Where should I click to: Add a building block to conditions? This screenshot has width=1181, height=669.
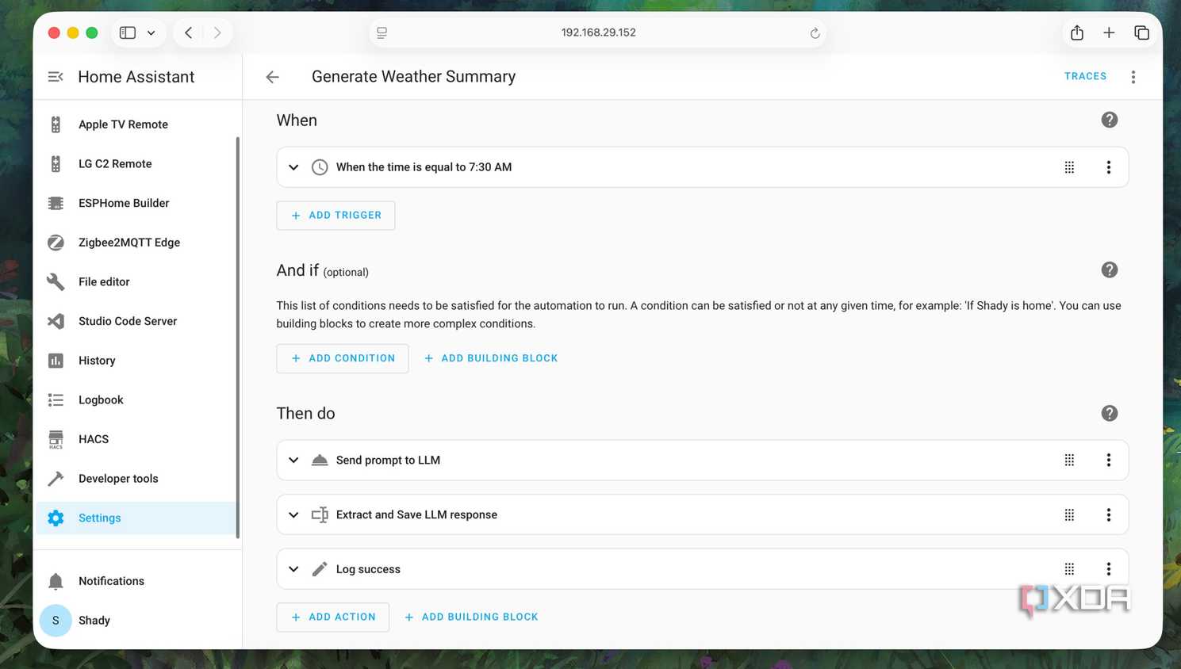(491, 358)
